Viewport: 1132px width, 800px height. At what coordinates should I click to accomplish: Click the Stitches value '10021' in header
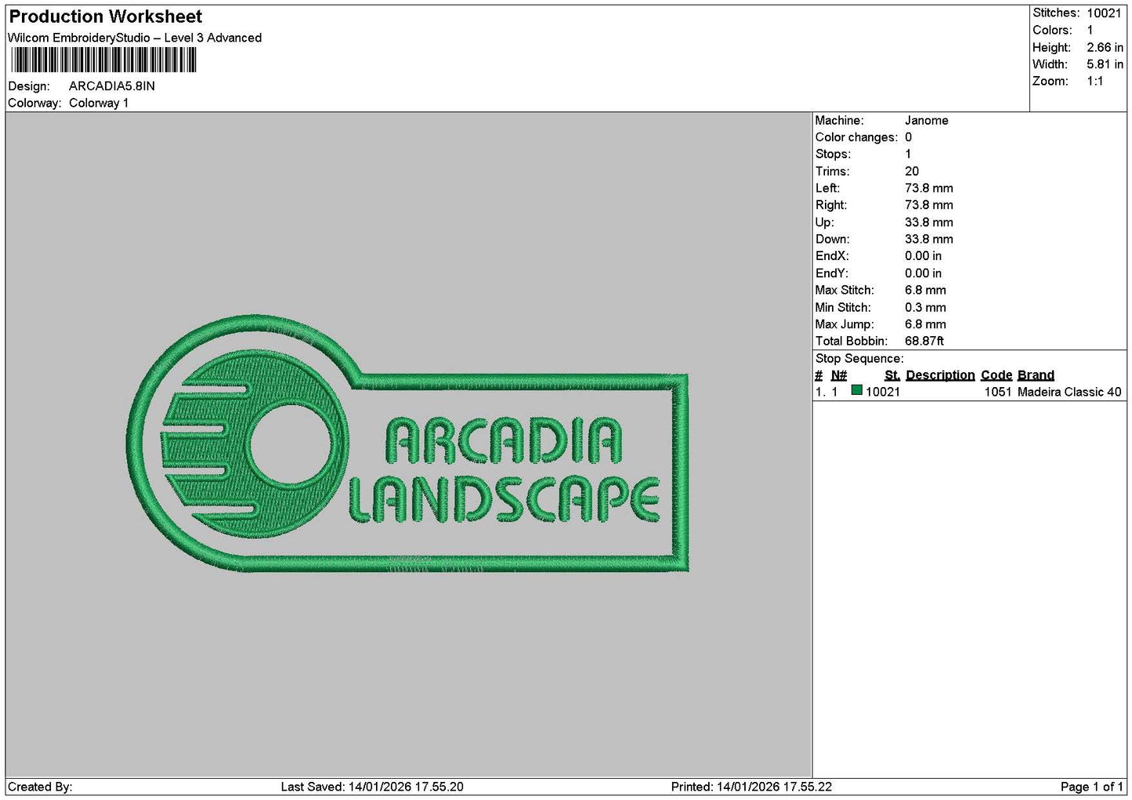[x=1104, y=13]
